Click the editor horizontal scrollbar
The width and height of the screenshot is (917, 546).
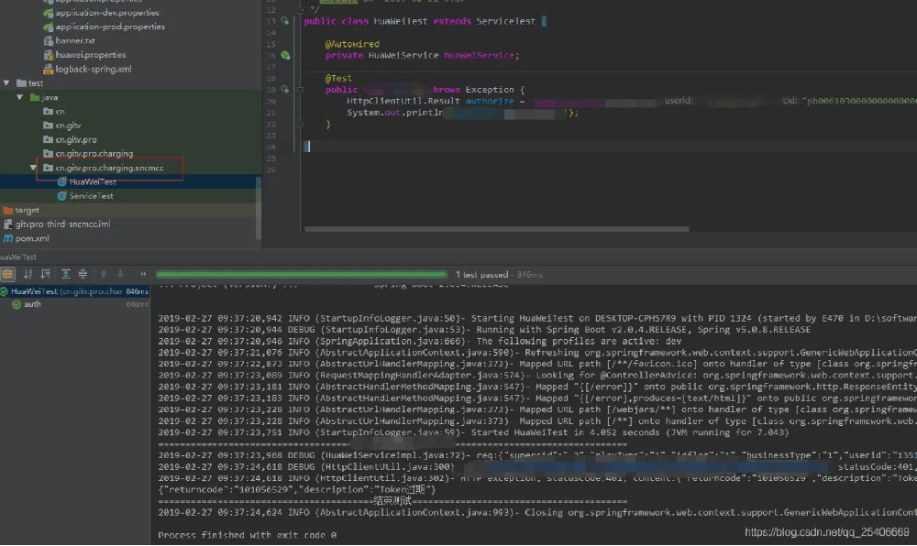coord(496,229)
